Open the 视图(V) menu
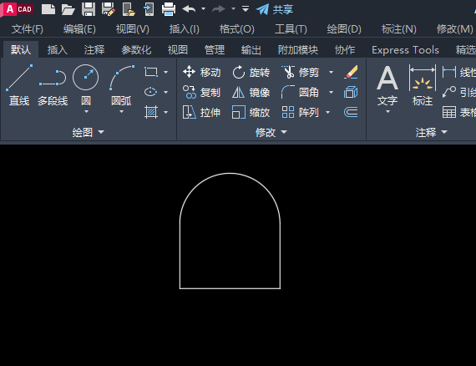The width and height of the screenshot is (476, 366). (x=133, y=29)
